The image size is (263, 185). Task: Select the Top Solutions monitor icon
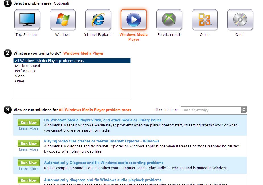(27, 20)
